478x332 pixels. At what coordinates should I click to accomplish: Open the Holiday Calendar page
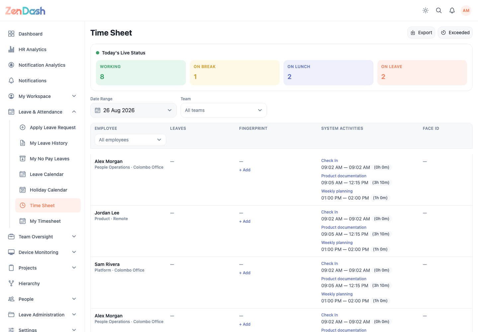pos(48,190)
